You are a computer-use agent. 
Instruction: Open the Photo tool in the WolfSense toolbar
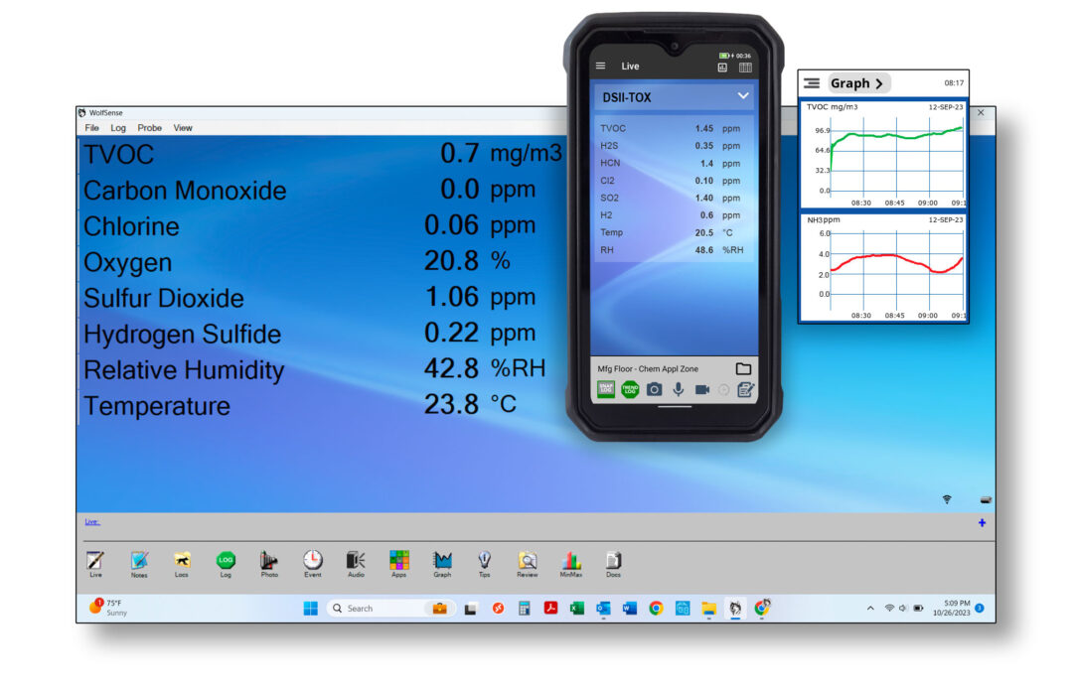(x=268, y=558)
